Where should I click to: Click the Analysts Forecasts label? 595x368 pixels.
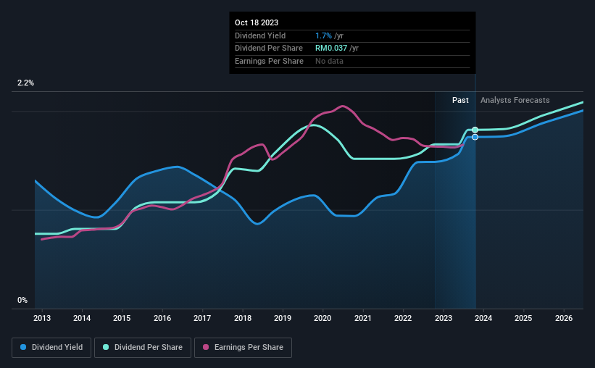(515, 100)
